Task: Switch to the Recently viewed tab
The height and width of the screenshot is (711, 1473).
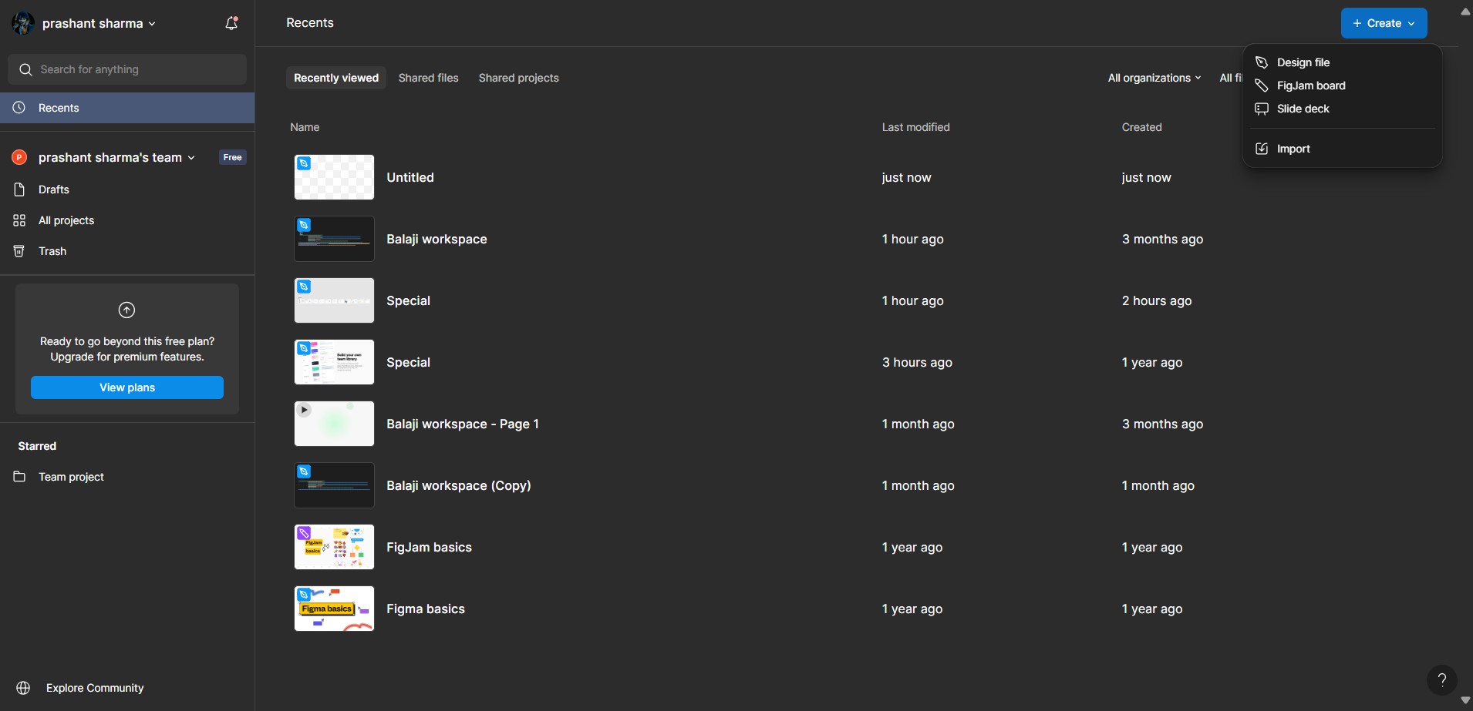Action: pyautogui.click(x=336, y=78)
